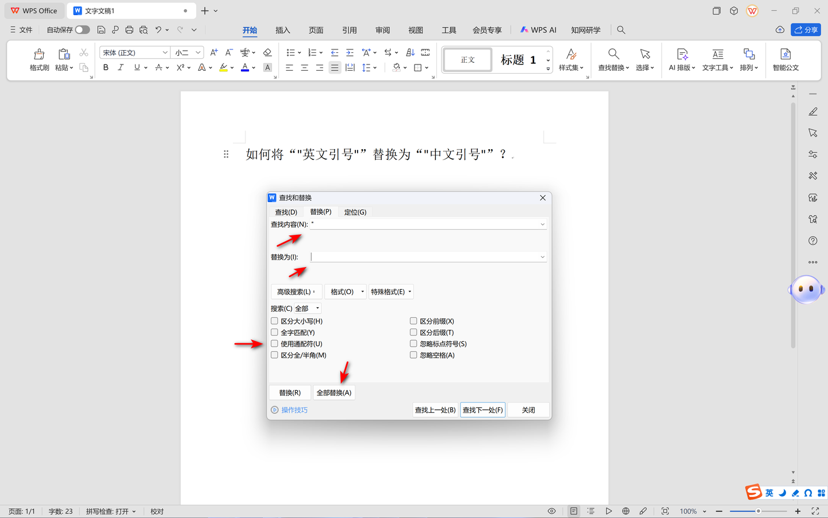Viewport: 828px width, 518px height.
Task: Toggle italic formatting
Action: pyautogui.click(x=121, y=67)
